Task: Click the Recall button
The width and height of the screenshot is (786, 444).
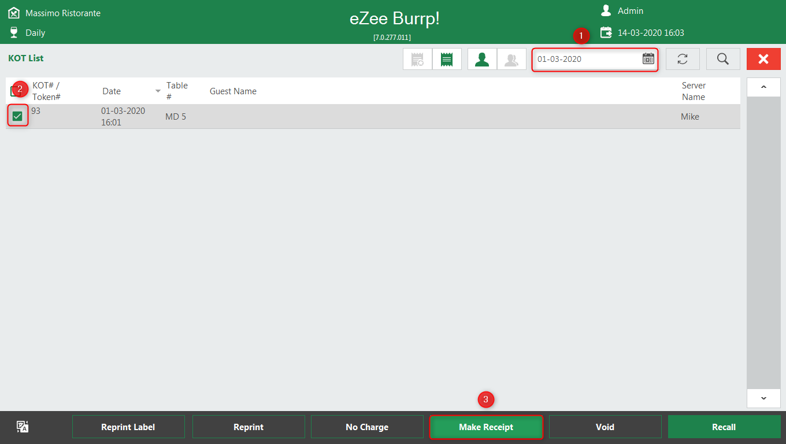Action: 724,427
